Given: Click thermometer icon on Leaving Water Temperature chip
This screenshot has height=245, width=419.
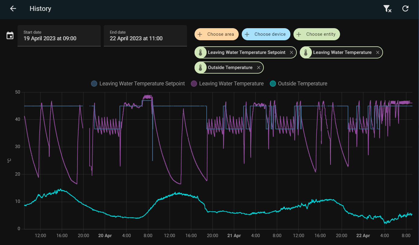Looking at the screenshot, I should (306, 52).
